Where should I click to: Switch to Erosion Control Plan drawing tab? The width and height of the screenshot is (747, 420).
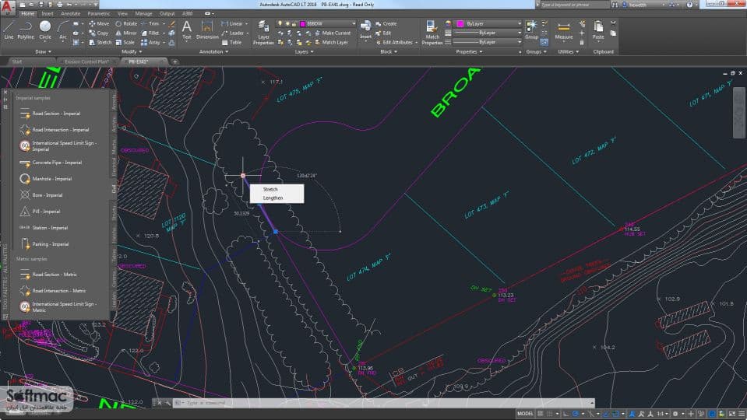(86, 61)
